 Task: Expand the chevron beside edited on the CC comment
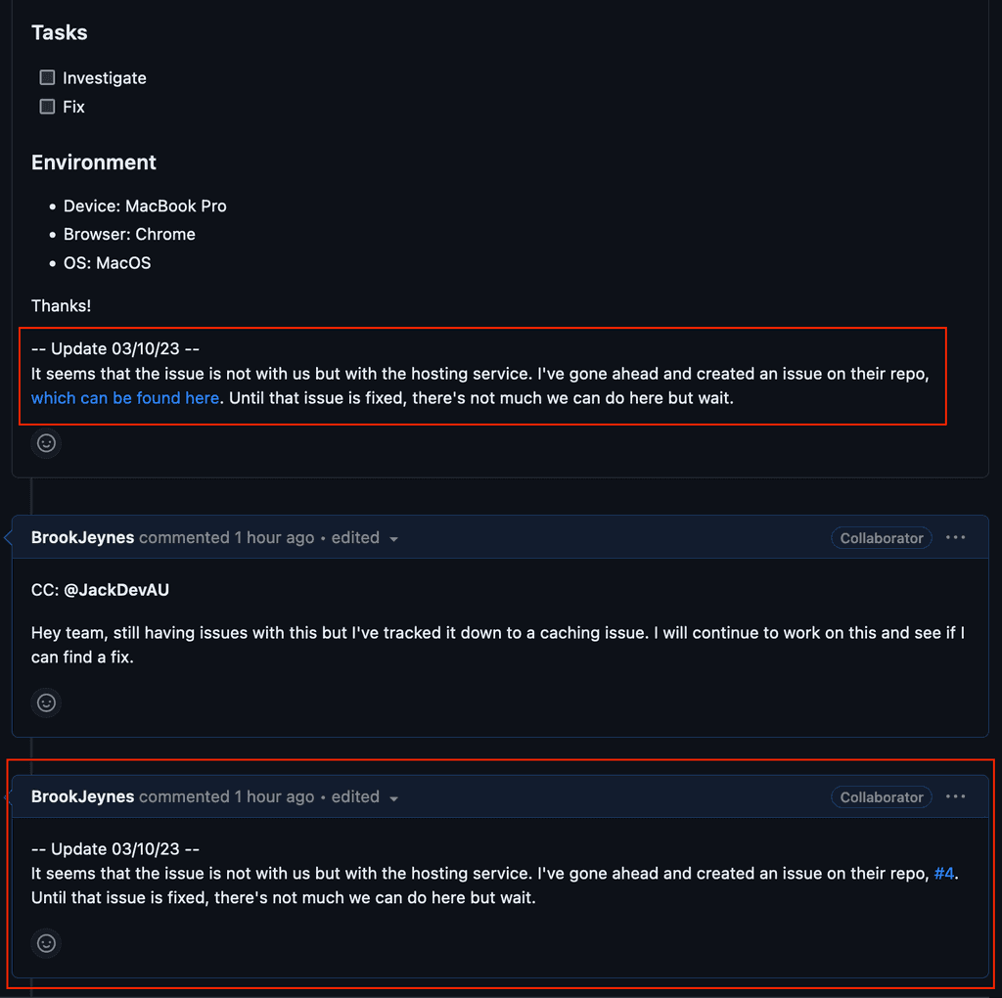click(x=393, y=538)
